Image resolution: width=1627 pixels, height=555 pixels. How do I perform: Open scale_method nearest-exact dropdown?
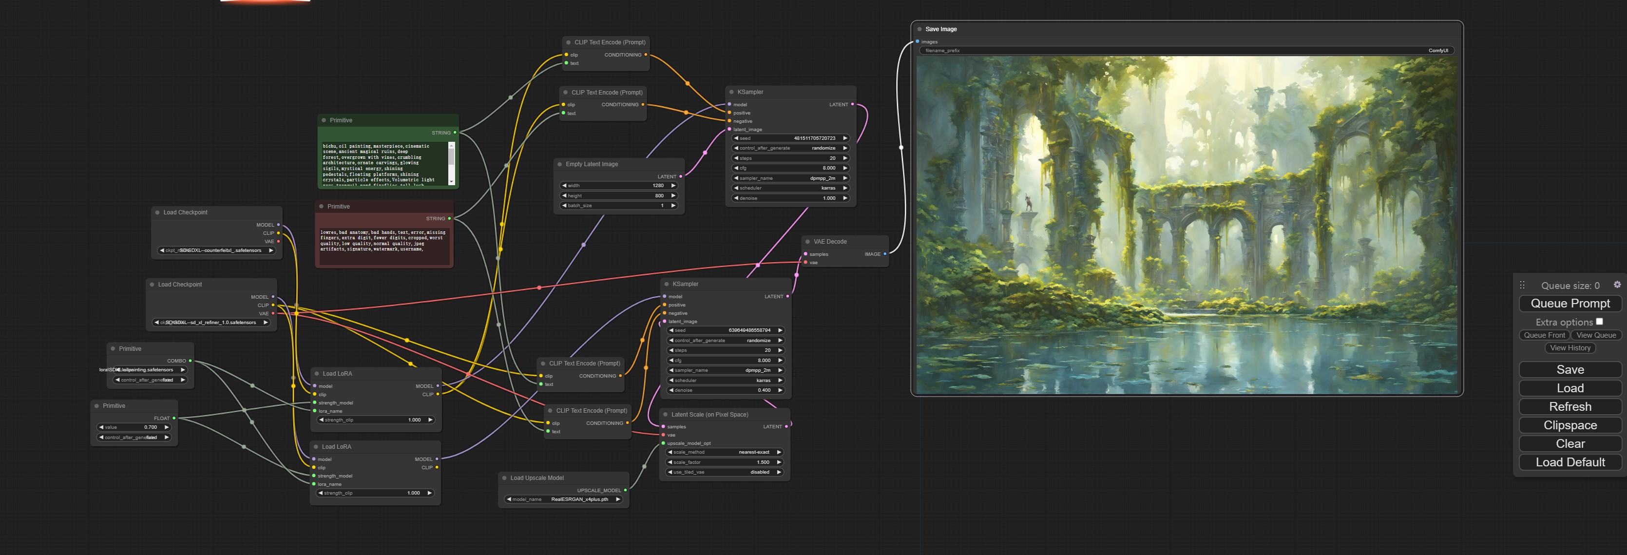click(x=725, y=452)
